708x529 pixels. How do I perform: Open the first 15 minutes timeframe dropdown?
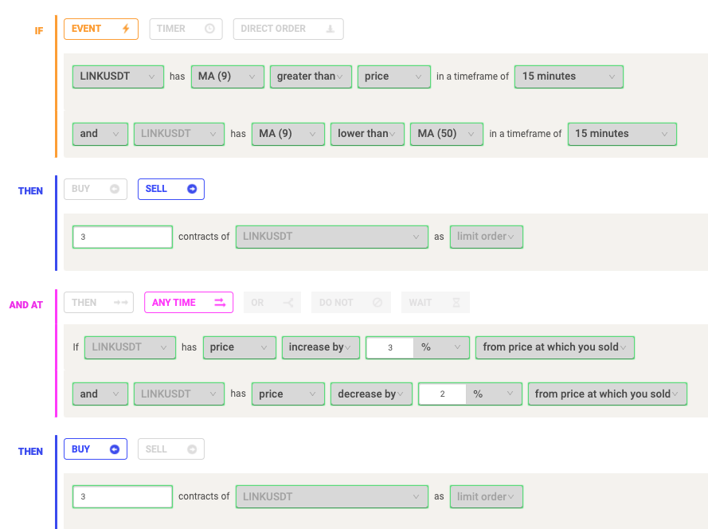pyautogui.click(x=569, y=76)
